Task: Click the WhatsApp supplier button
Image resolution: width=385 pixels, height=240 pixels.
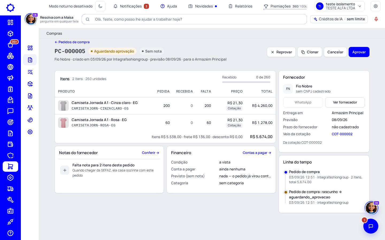Action: [x=303, y=102]
